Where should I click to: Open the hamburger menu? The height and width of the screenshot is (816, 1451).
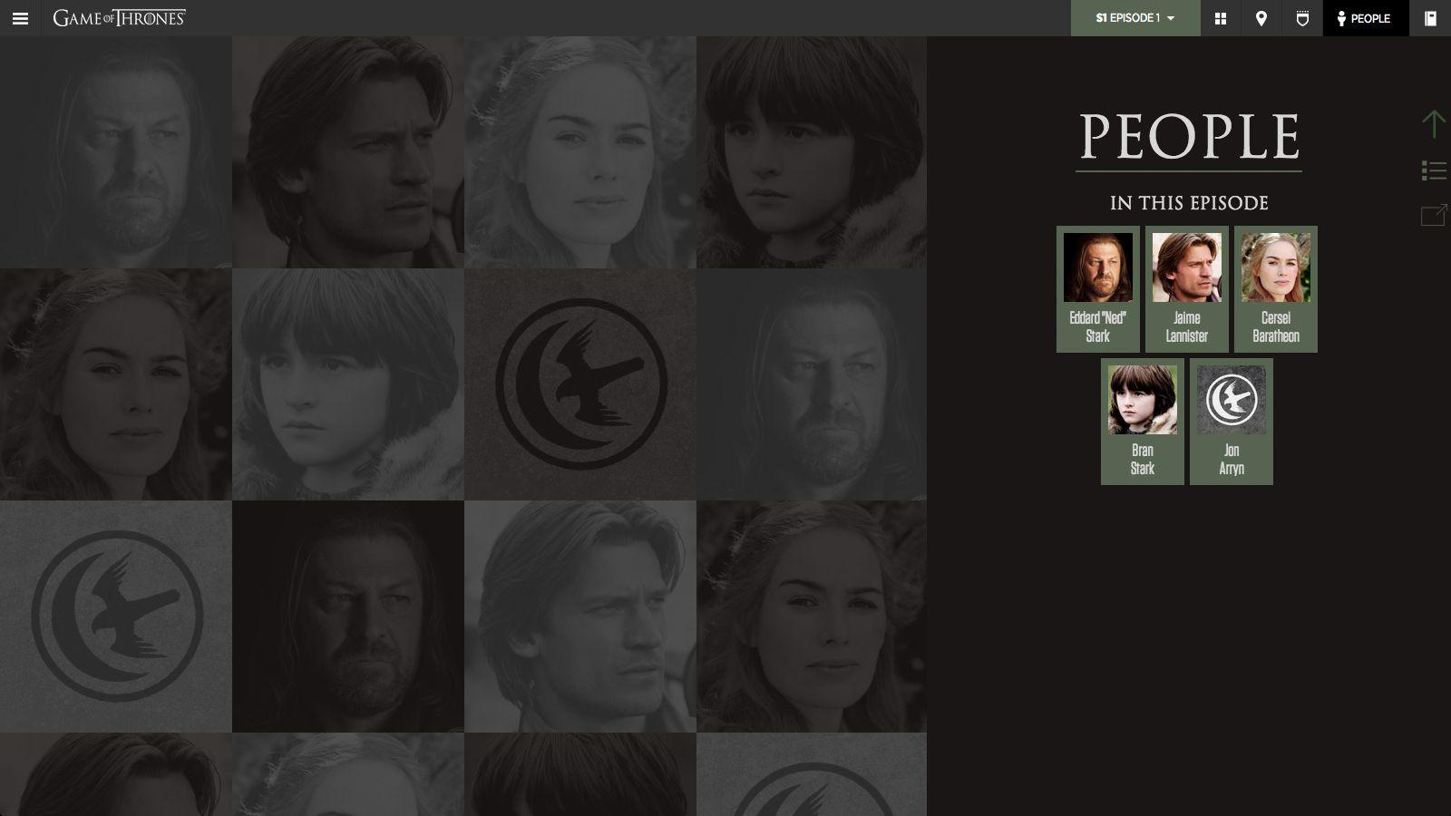[20, 18]
